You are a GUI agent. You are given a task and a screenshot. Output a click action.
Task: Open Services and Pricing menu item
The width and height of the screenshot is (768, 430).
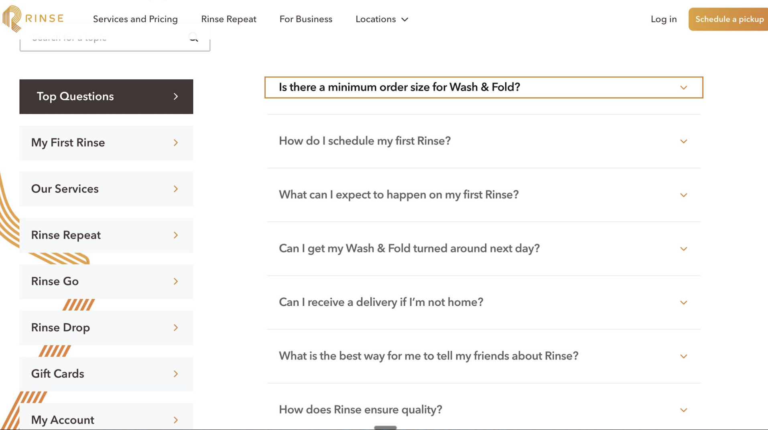(x=135, y=19)
